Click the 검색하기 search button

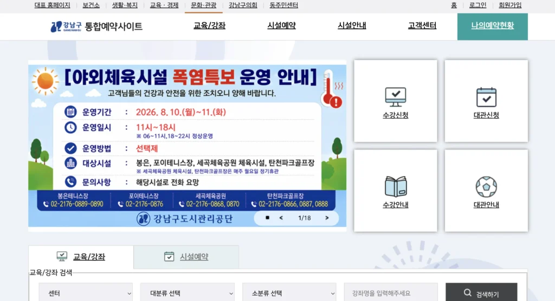481,293
